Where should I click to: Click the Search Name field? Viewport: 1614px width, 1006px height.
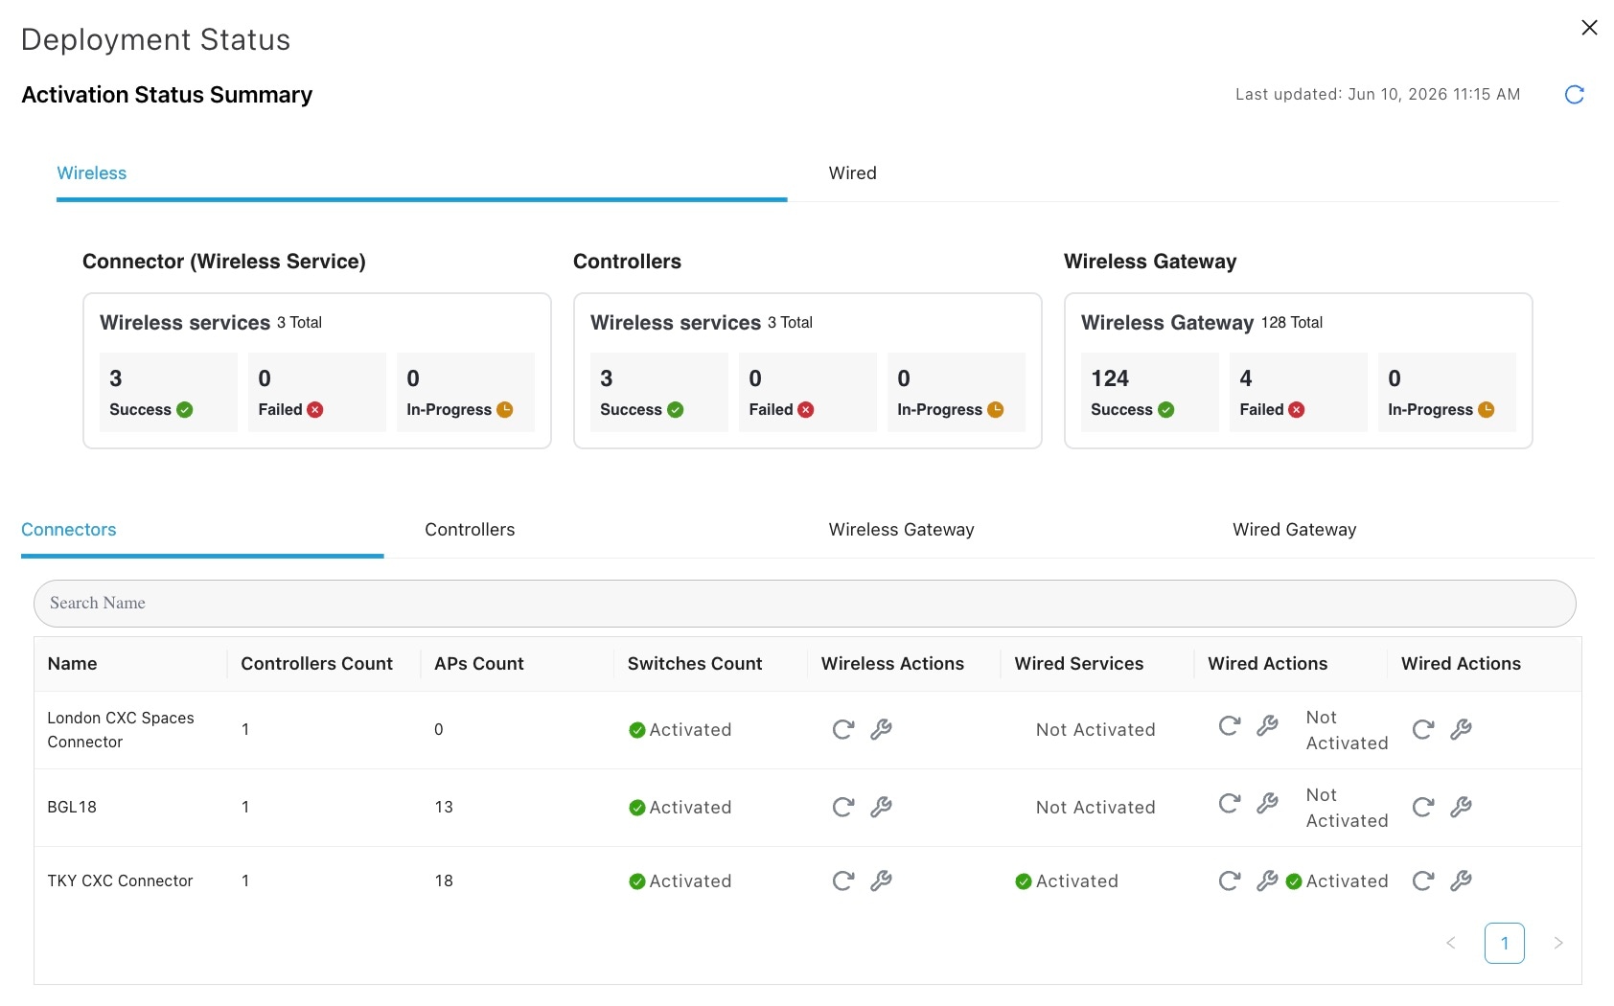[x=805, y=604]
